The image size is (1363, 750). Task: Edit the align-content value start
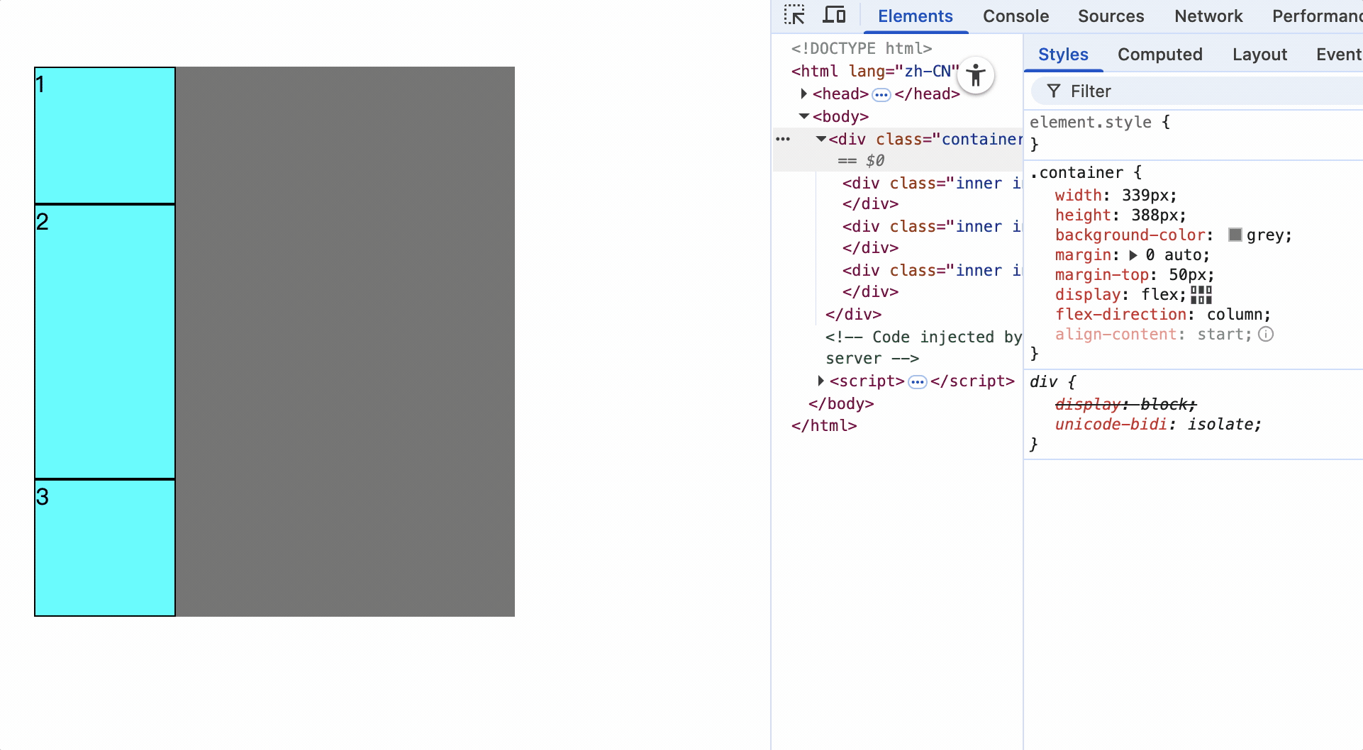pyautogui.click(x=1220, y=335)
